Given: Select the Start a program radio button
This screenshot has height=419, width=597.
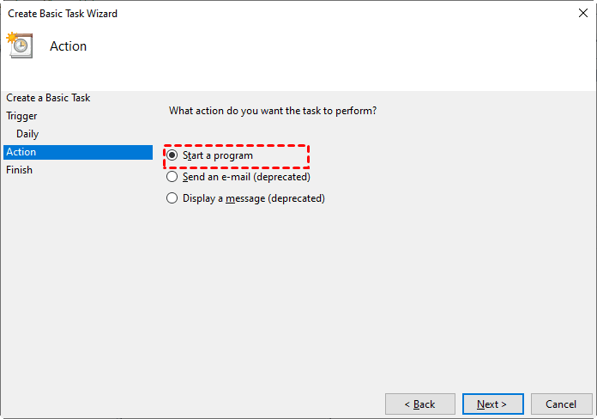Looking at the screenshot, I should pos(172,155).
